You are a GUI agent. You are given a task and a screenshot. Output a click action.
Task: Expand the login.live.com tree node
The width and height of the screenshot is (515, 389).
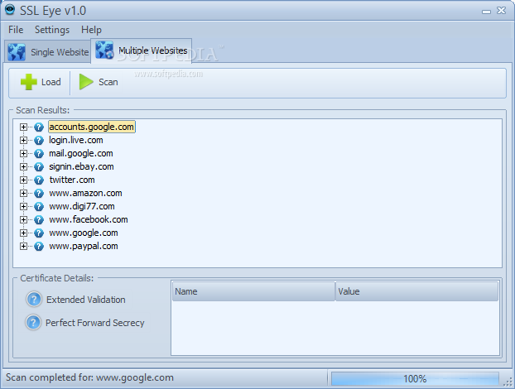(23, 141)
